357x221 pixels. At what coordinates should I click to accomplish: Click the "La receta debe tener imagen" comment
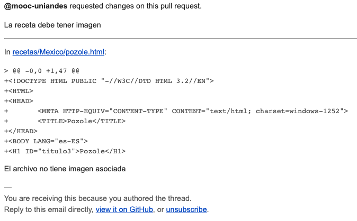pos(52,25)
